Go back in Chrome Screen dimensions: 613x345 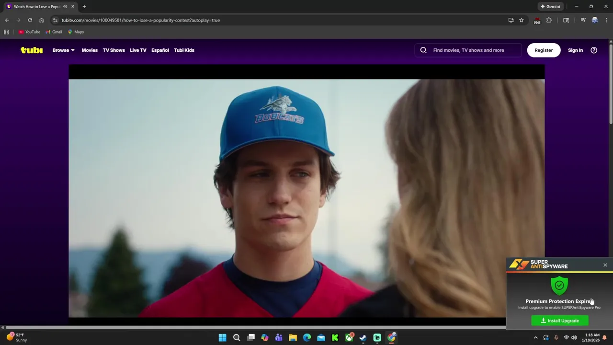[7, 20]
